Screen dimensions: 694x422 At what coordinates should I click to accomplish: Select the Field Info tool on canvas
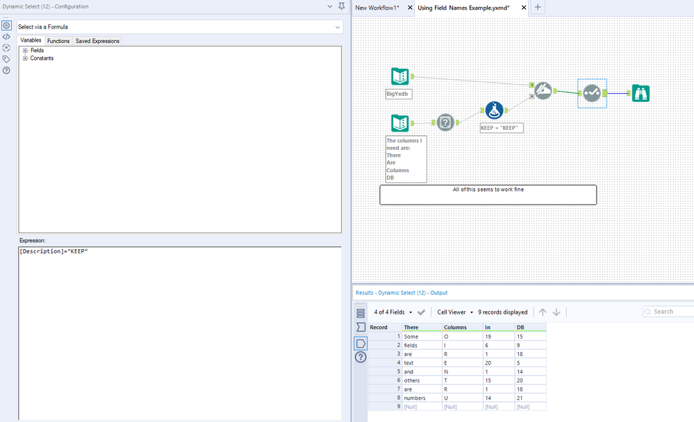(446, 123)
